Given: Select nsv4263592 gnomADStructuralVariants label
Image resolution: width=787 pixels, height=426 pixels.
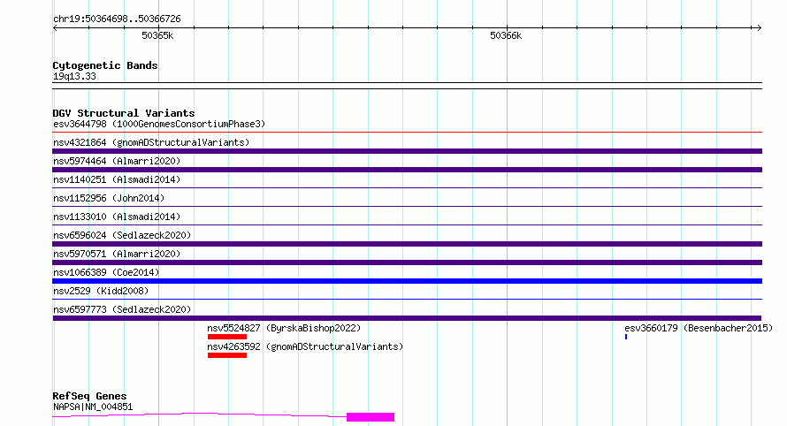Looking at the screenshot, I should tap(305, 346).
